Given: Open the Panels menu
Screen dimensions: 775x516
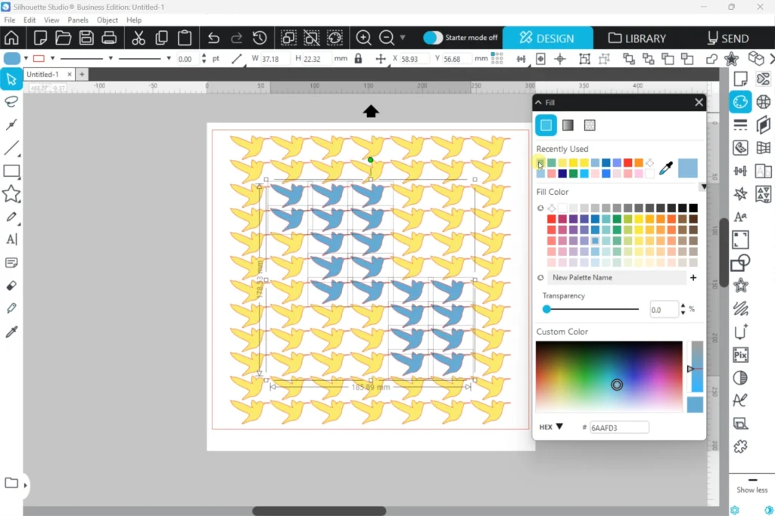Looking at the screenshot, I should (78, 20).
